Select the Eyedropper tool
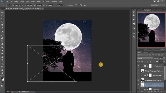 click(2, 28)
